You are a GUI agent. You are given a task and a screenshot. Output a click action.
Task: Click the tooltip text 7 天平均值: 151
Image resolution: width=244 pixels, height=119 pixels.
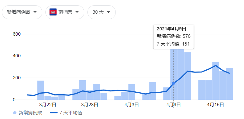point(173,44)
